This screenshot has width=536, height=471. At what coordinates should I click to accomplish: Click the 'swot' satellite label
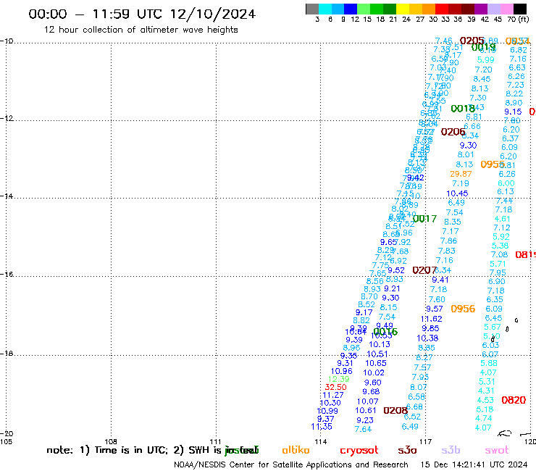click(497, 451)
